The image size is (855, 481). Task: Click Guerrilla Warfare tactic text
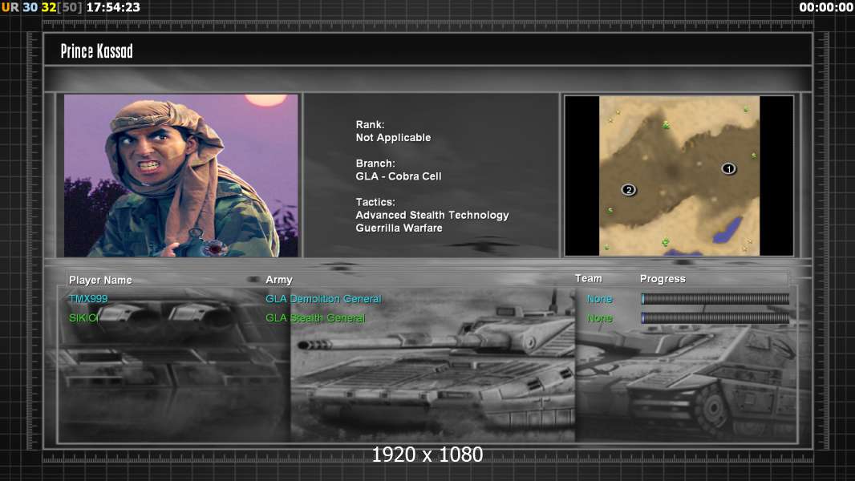point(399,228)
